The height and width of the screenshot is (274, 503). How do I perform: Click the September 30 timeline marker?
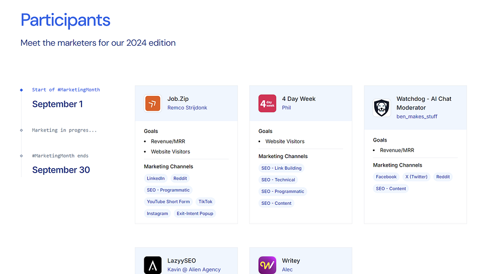(21, 156)
